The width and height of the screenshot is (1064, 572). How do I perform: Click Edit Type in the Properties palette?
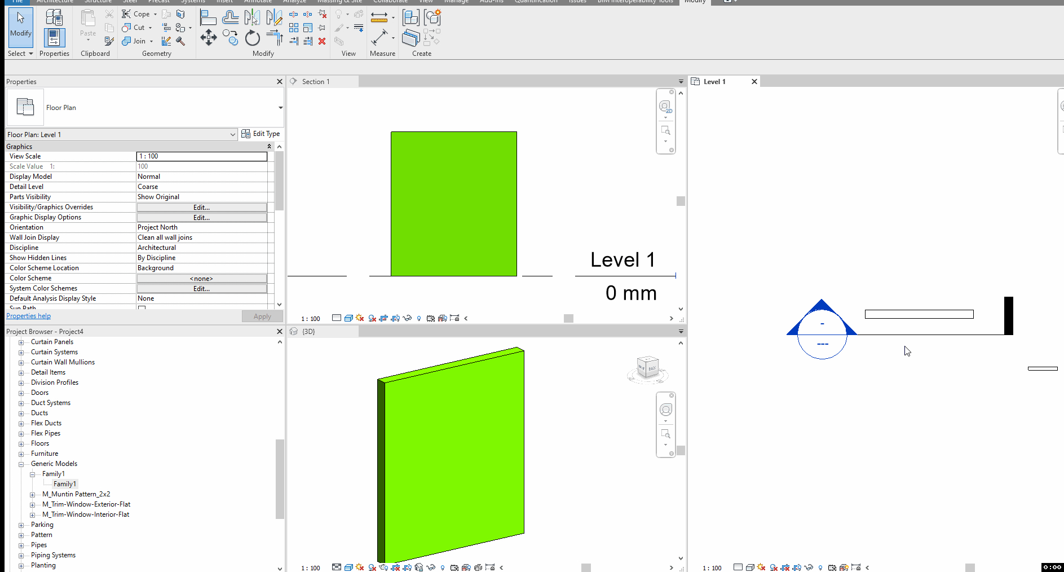[261, 134]
